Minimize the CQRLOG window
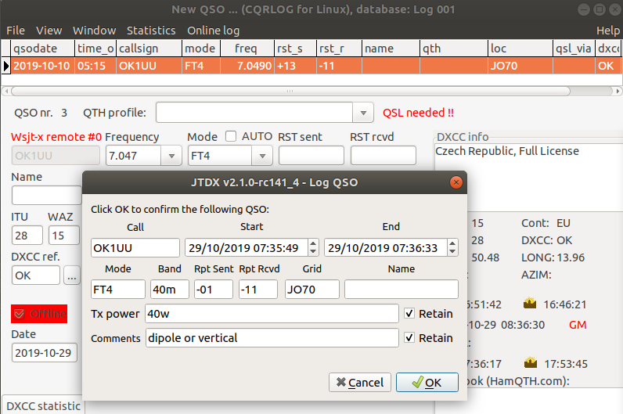The height and width of the screenshot is (414, 623). click(x=583, y=9)
